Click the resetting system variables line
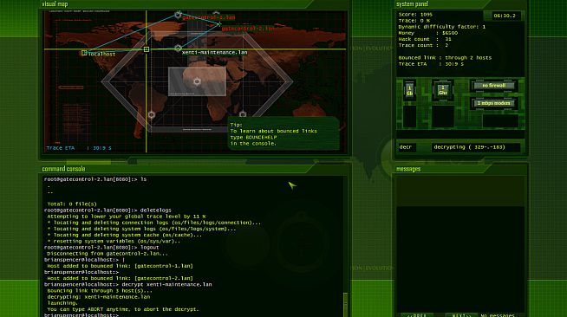The image size is (567, 317). click(x=114, y=241)
